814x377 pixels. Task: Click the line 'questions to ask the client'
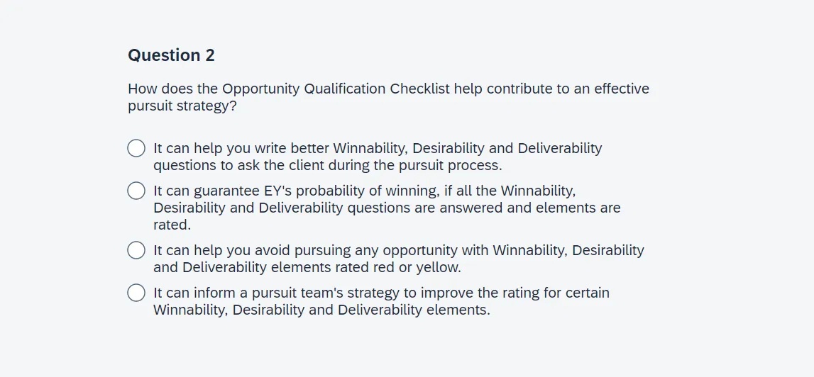pyautogui.click(x=327, y=165)
